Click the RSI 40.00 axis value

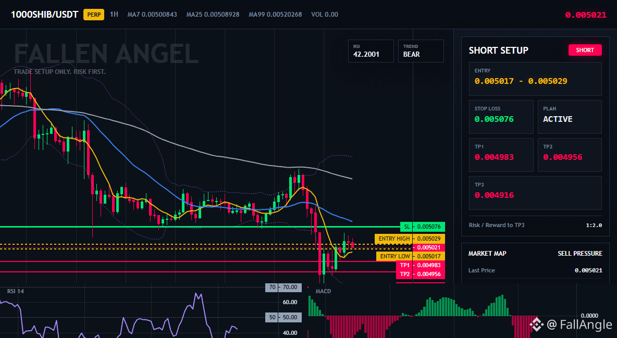pyautogui.click(x=290, y=333)
